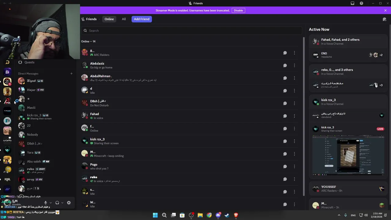This screenshot has width=391, height=220.
Task: Open Windows taskbar Search
Action: [x=164, y=215]
